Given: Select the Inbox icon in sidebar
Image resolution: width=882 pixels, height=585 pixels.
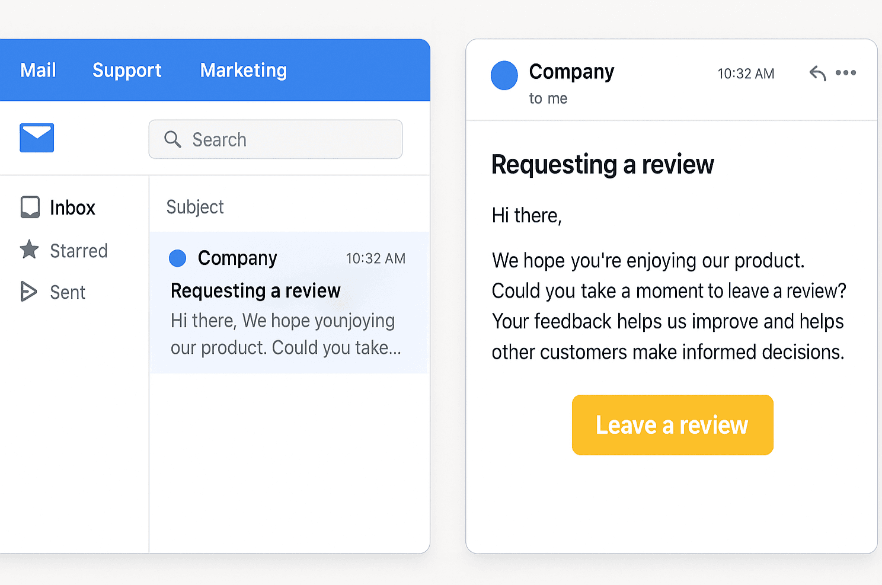Looking at the screenshot, I should (30, 207).
